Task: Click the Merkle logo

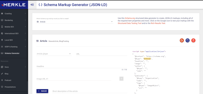Action: click(x=14, y=5)
